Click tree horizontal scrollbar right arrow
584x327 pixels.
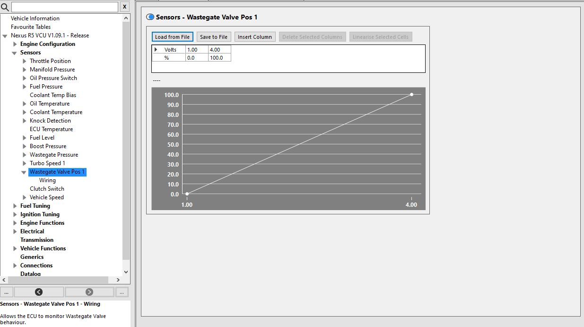[x=118, y=280]
